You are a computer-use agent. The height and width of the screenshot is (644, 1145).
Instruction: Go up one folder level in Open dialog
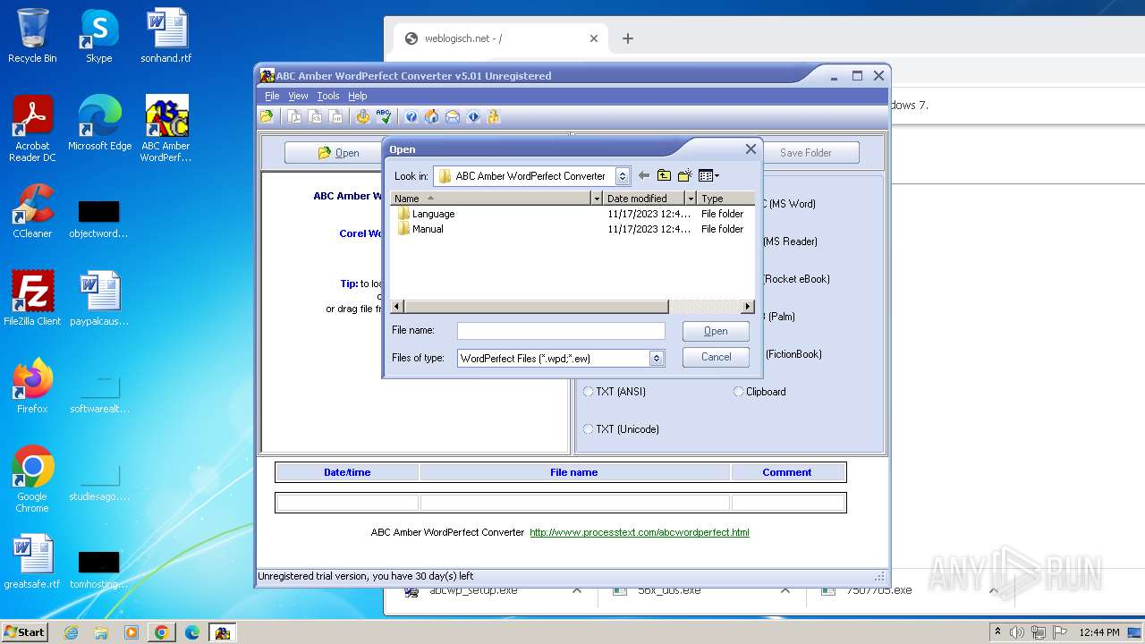point(664,176)
